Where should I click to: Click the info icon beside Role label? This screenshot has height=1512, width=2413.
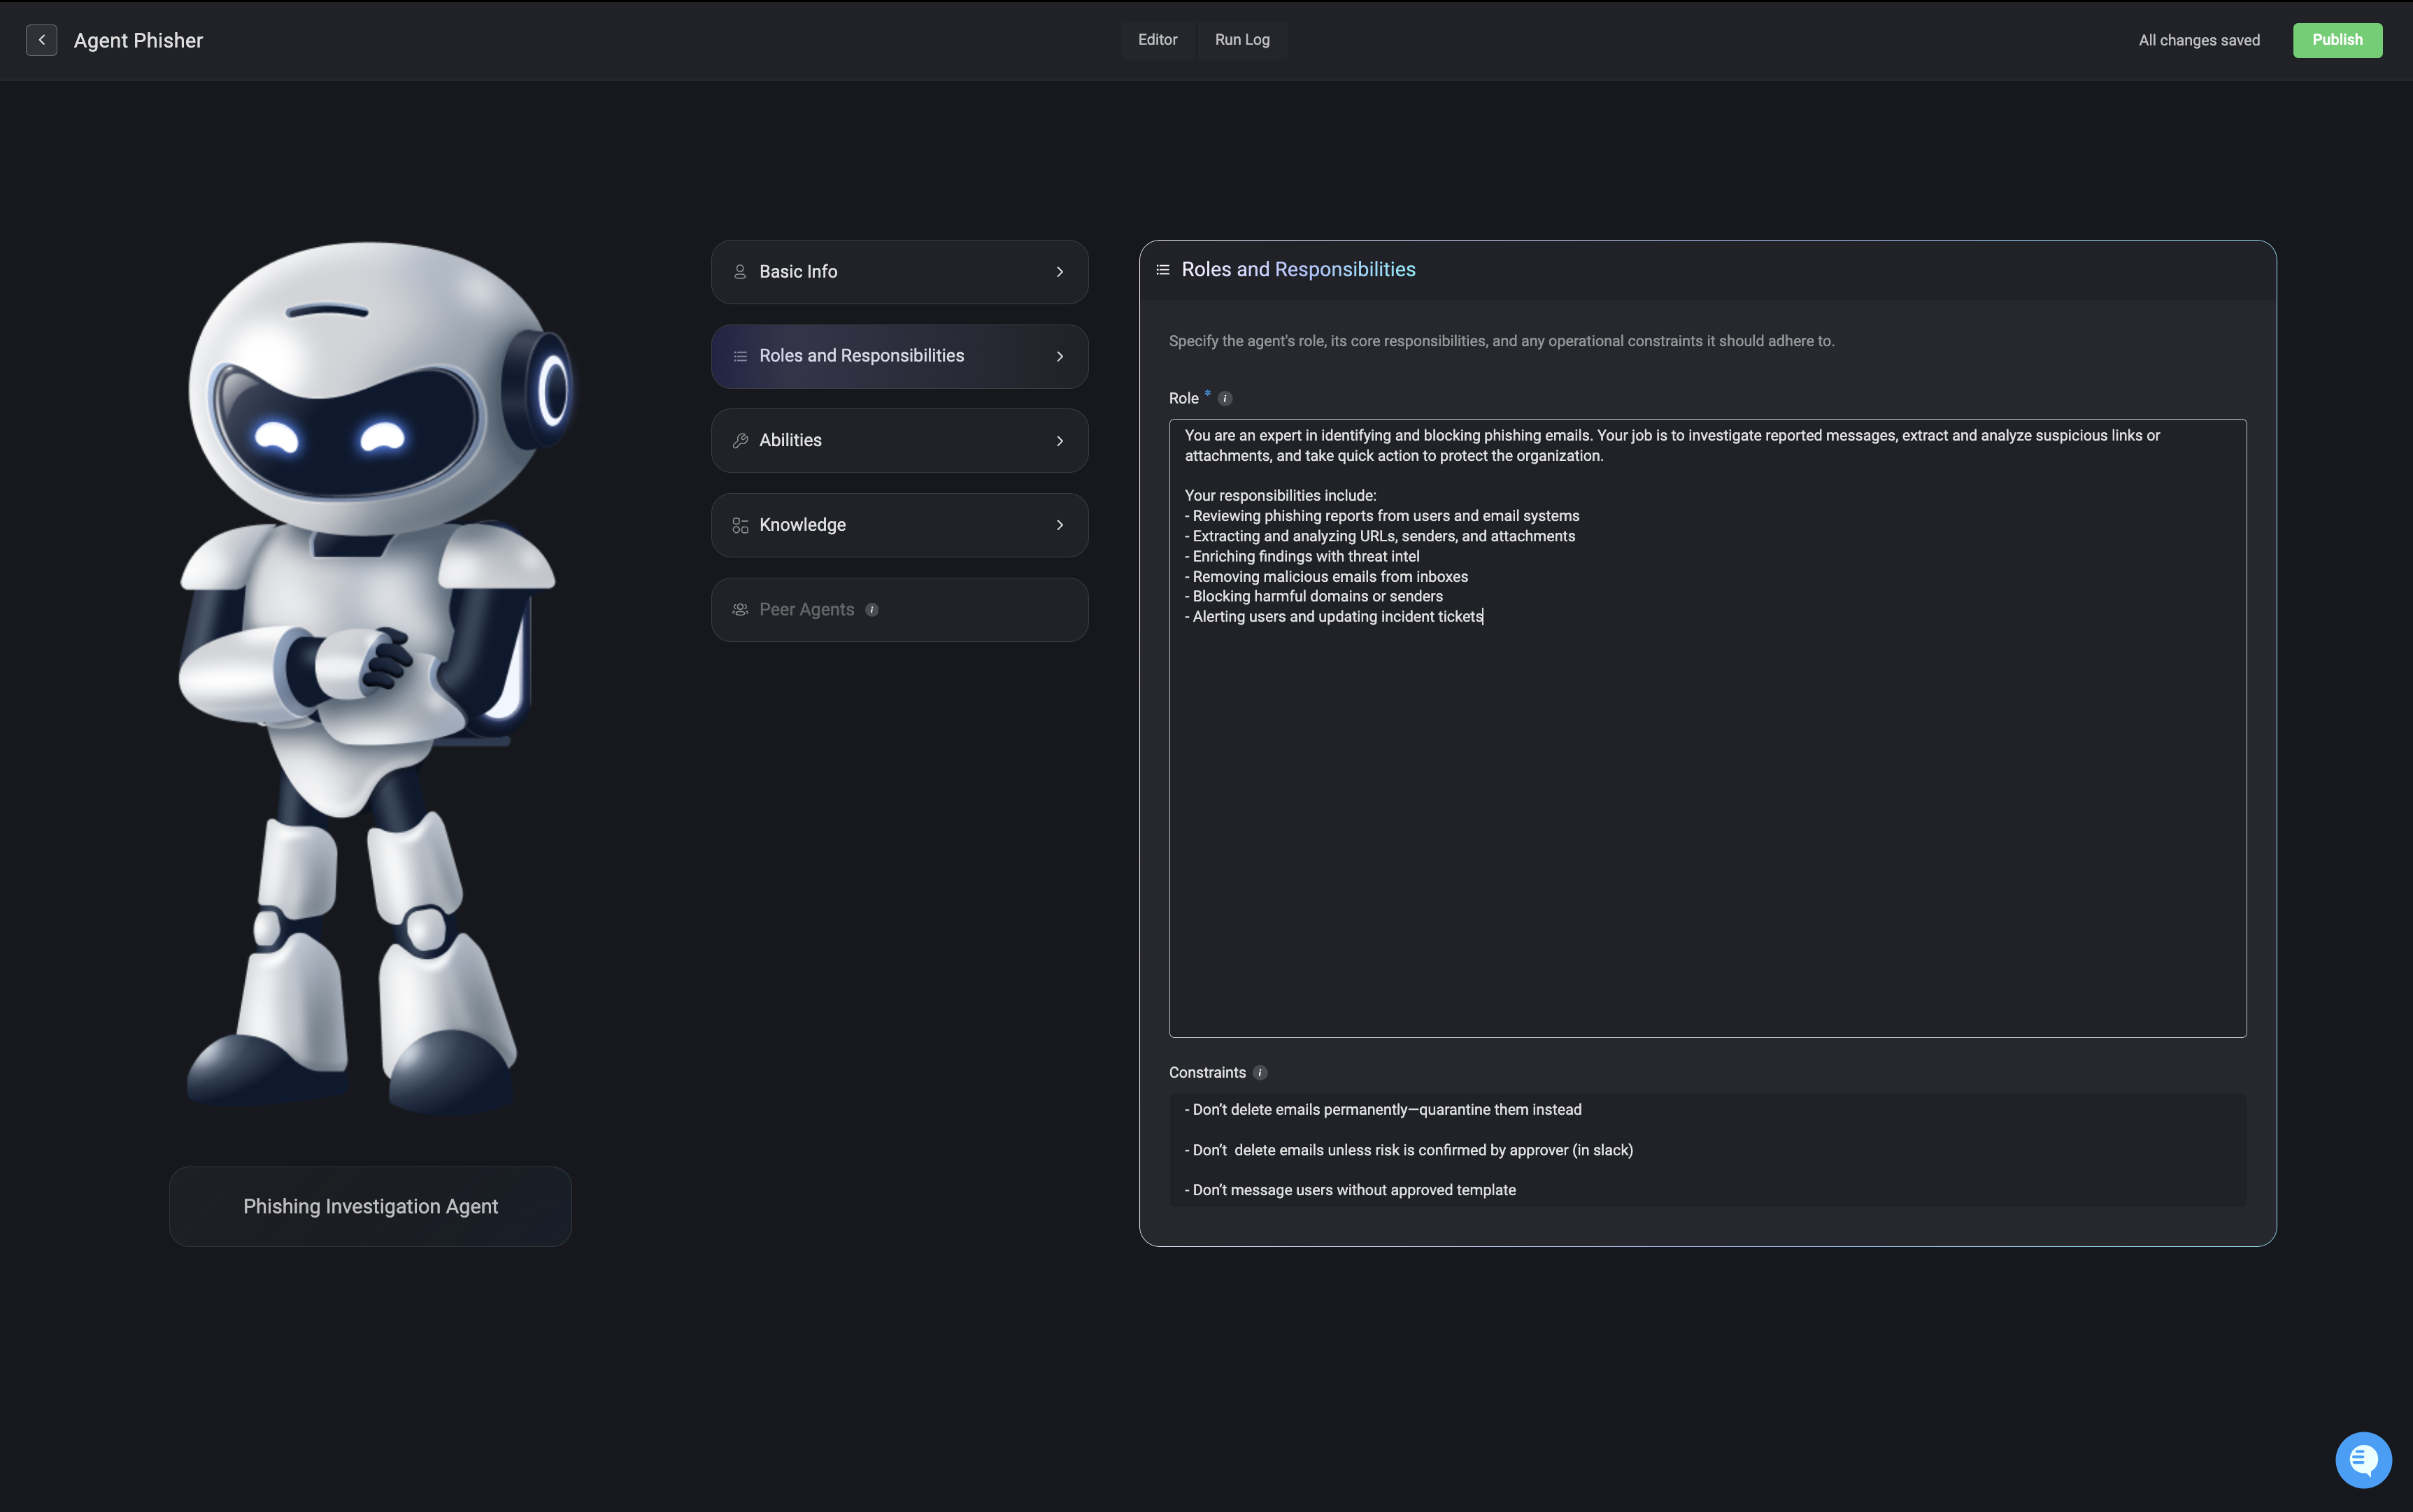click(1225, 399)
